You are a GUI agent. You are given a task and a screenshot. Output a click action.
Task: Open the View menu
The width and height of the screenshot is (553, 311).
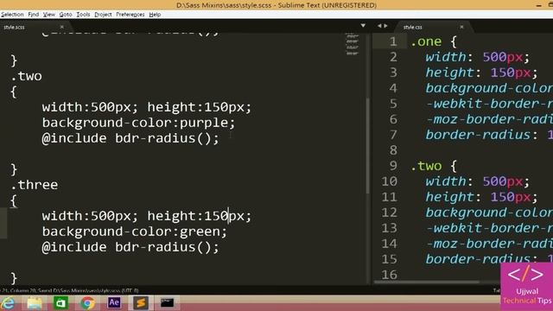coord(49,15)
